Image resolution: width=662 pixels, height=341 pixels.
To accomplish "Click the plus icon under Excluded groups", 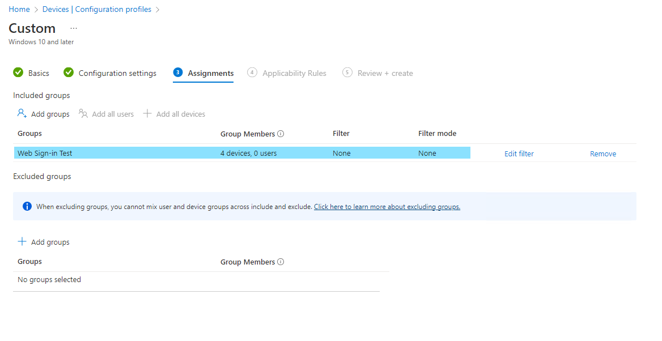I will pyautogui.click(x=22, y=242).
